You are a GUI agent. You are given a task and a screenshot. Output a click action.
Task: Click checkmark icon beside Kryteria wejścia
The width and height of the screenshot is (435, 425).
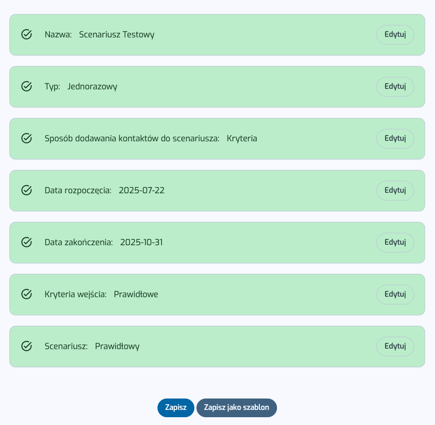click(x=27, y=294)
